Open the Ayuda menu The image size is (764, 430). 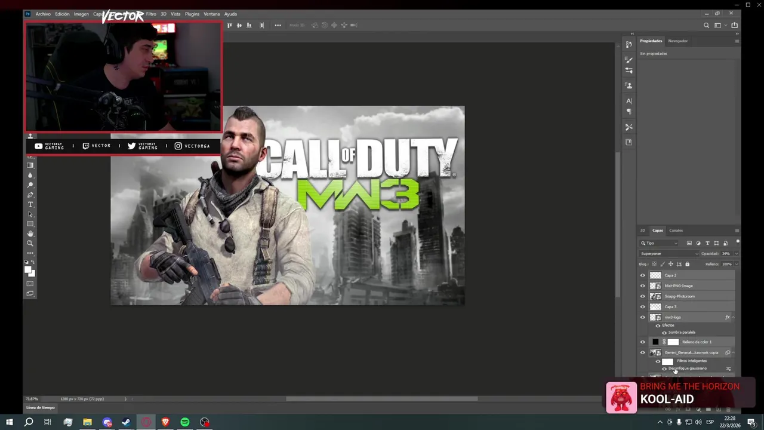(230, 14)
